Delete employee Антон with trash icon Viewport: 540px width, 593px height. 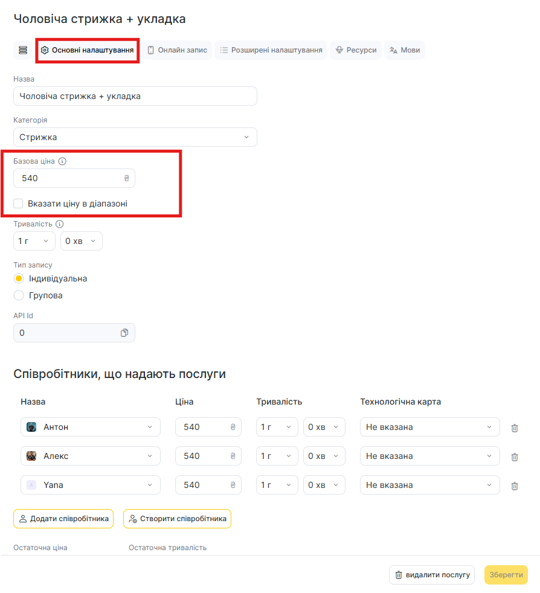click(x=515, y=428)
